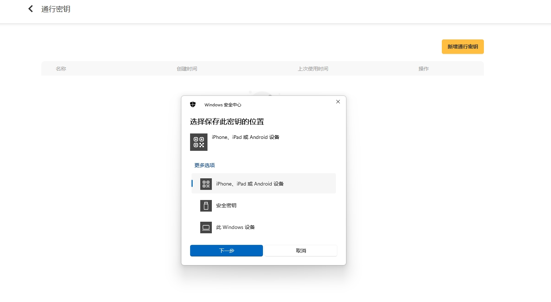Viewport: 551px width, 302px height.
Task: Click the 上次使用时间 column header
Action: tap(313, 69)
